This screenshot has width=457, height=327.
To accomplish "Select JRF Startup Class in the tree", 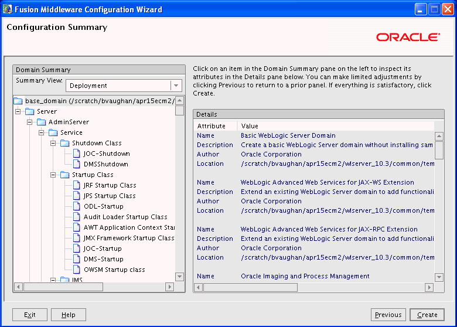I will [110, 185].
